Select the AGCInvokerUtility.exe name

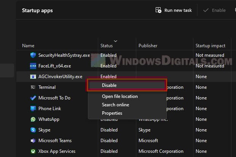click(x=61, y=77)
